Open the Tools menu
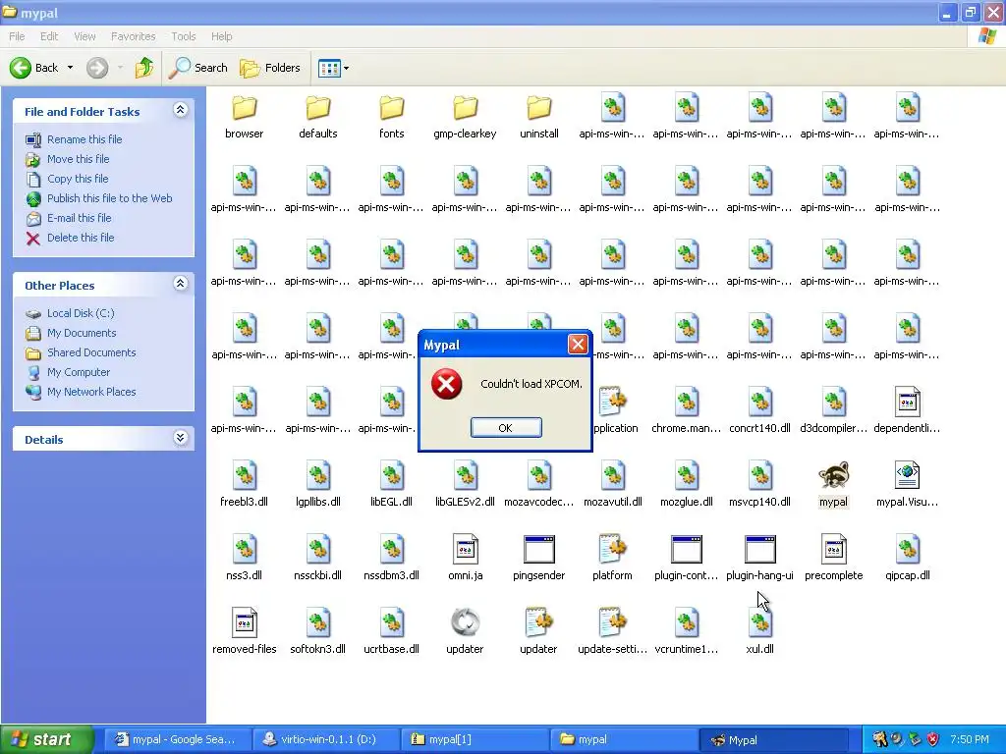Screen dimensions: 1006x754 [184, 36]
